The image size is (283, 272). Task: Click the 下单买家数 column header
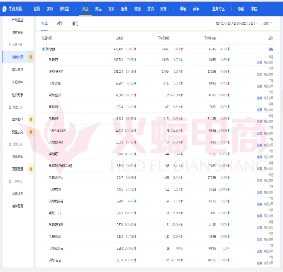coord(164,38)
